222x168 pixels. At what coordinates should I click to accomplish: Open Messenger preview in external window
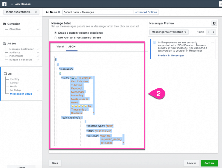214,23
